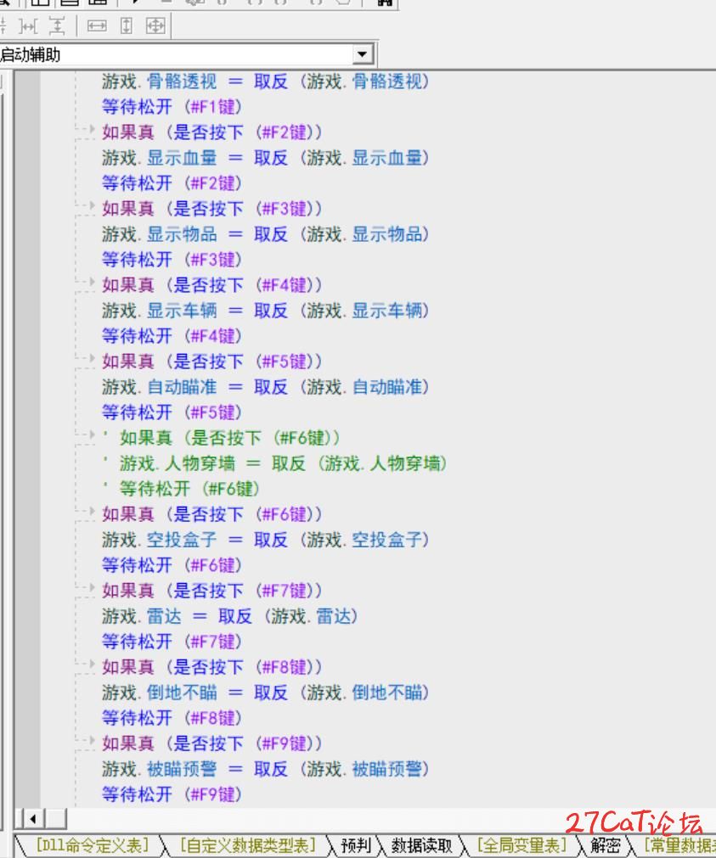The image size is (716, 858).
Task: Select the 如果真 (是否按下 (#F3键)) line
Action: (212, 209)
